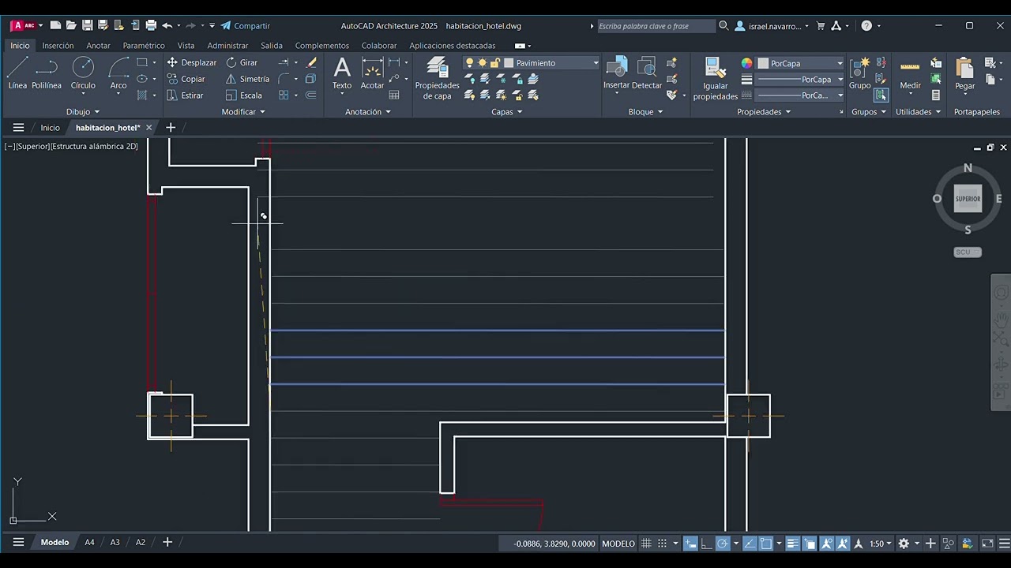Screen dimensions: 1011x568
Task: Expand the Anotación panel
Action: pos(368,112)
